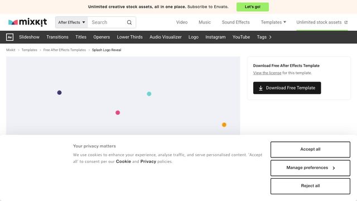This screenshot has height=201, width=357.
Task: Click into the Search input field
Action: pyautogui.click(x=108, y=22)
